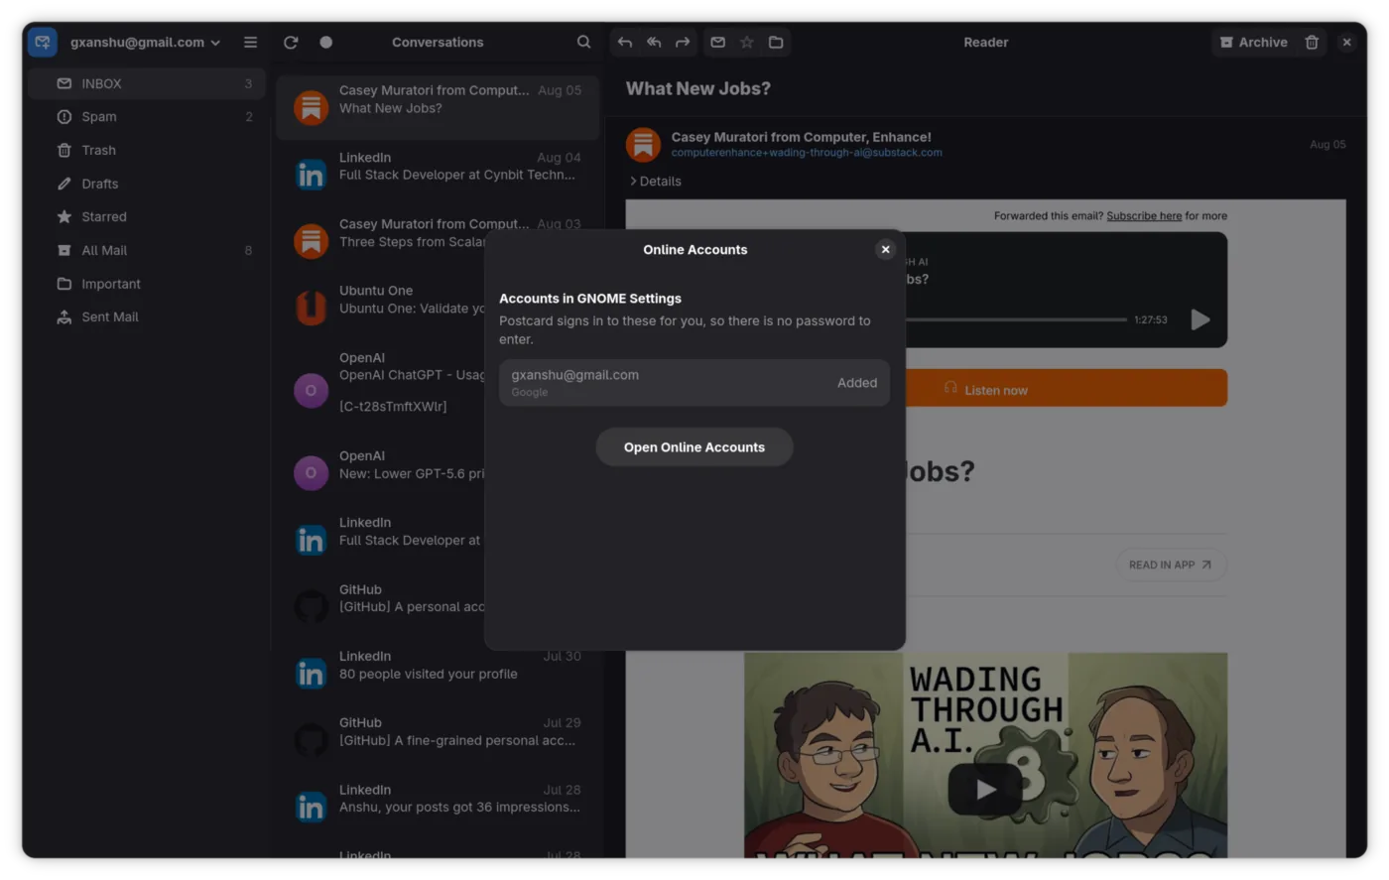Click the sender email address link
1389x880 pixels.
click(807, 153)
